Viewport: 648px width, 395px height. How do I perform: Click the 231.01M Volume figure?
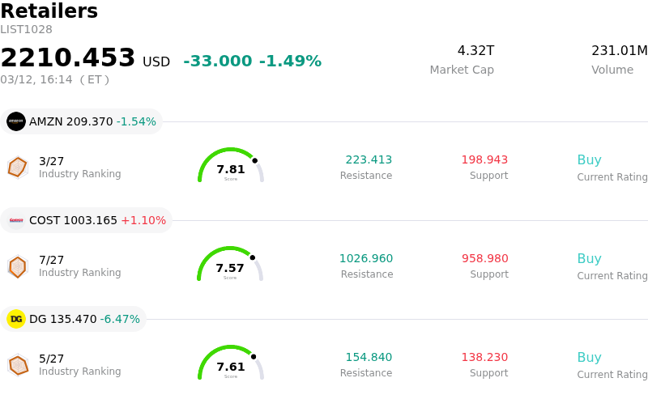click(x=619, y=51)
